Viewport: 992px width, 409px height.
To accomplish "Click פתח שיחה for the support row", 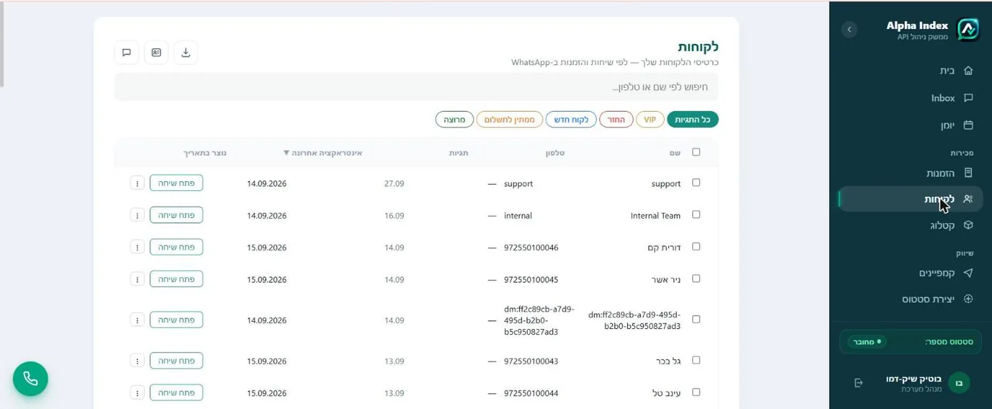I will click(x=176, y=183).
